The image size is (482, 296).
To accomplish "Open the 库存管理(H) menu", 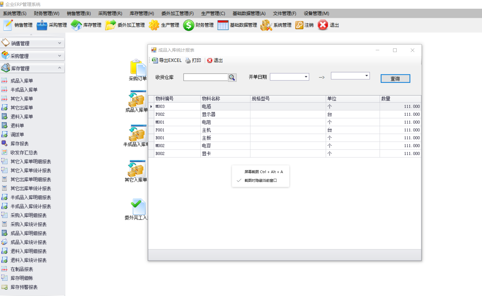I will [141, 13].
